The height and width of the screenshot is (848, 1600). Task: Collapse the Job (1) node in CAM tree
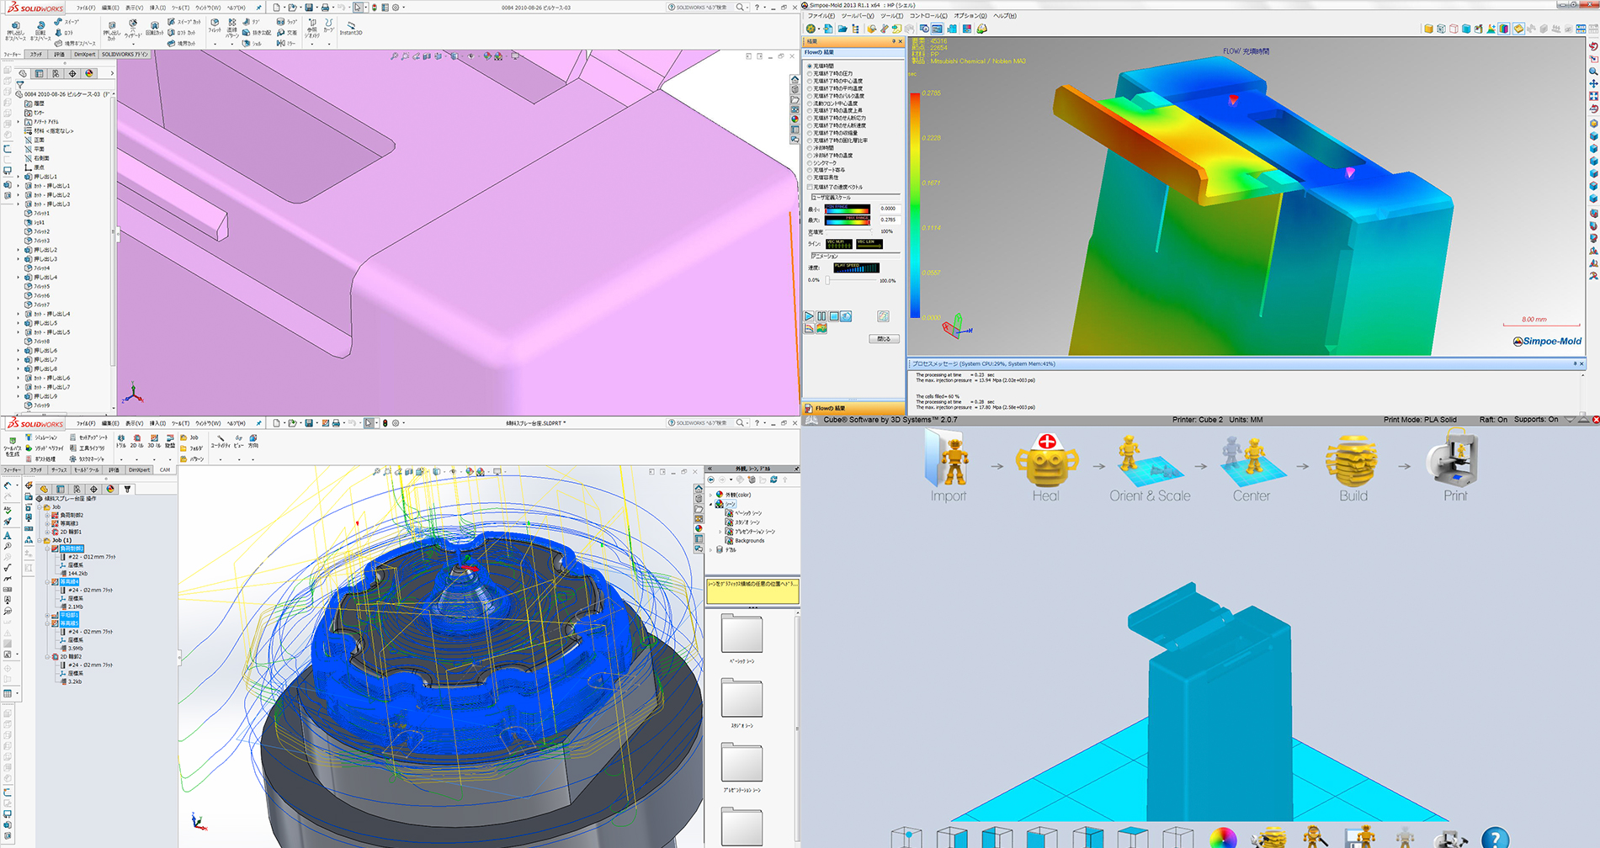40,540
